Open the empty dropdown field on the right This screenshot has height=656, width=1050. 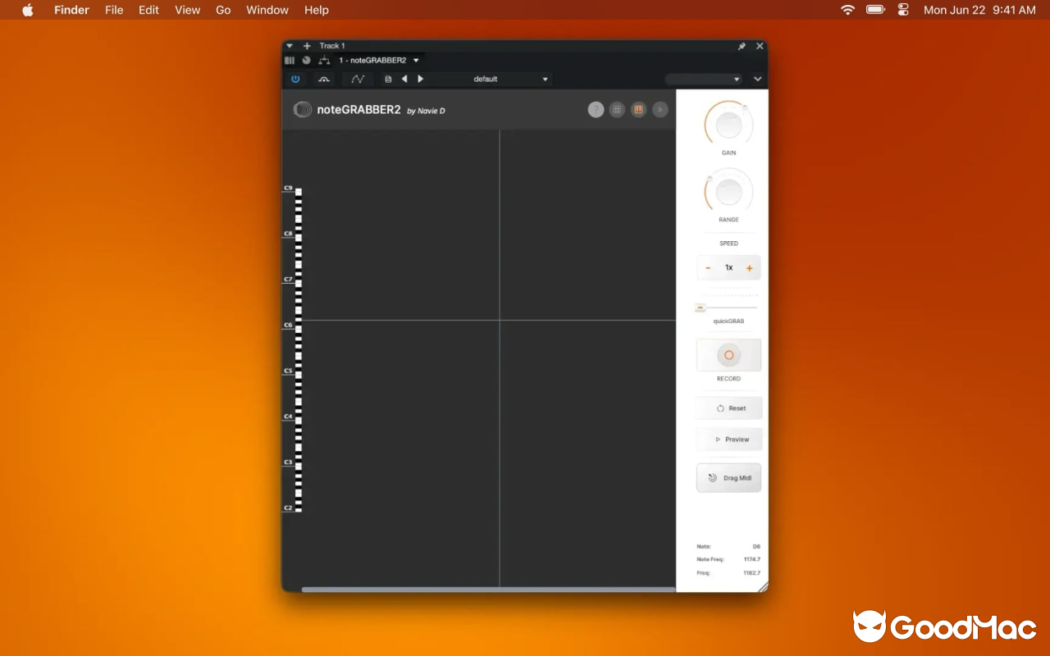704,79
